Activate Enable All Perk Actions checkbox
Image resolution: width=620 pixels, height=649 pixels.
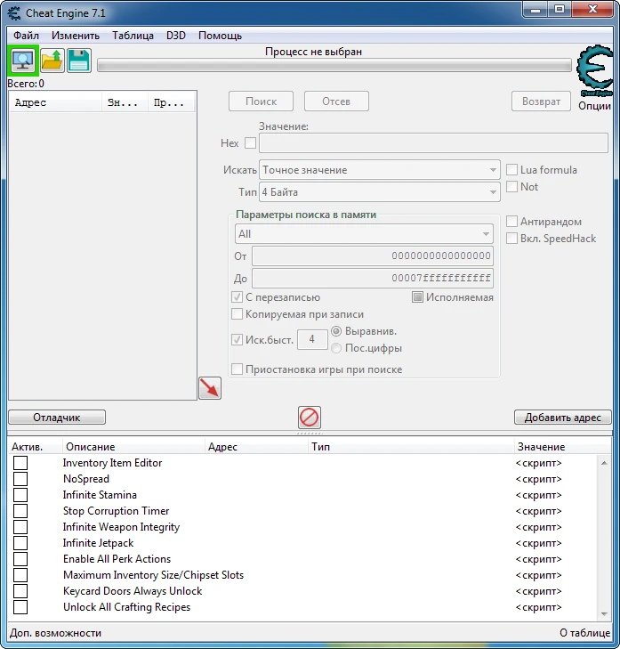(x=20, y=559)
